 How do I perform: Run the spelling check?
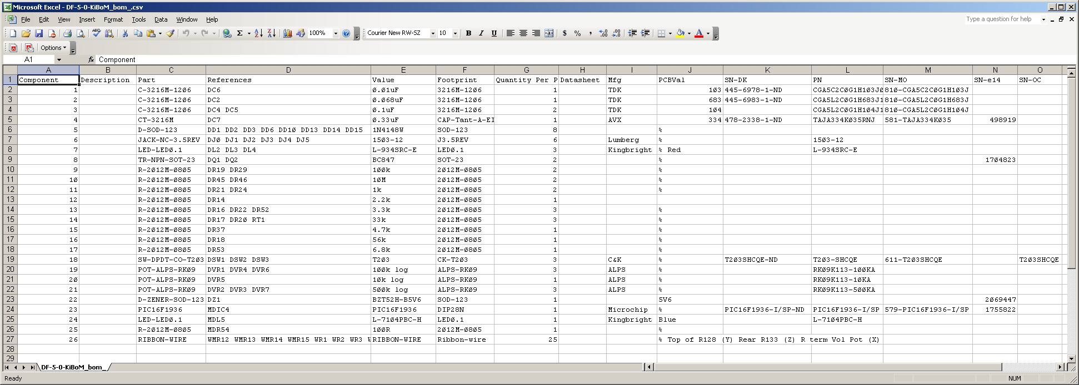[96, 33]
